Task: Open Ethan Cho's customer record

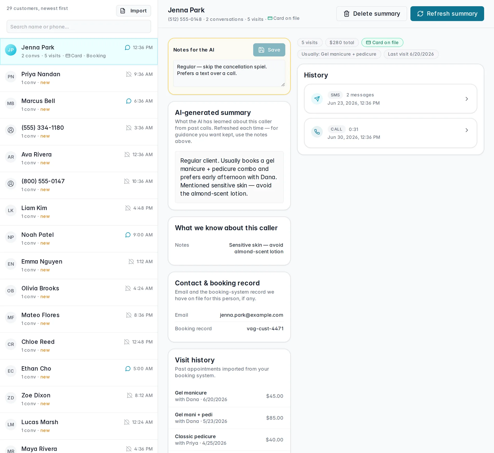Action: coord(79,373)
